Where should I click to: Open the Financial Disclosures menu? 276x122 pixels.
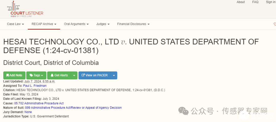tap(133, 24)
